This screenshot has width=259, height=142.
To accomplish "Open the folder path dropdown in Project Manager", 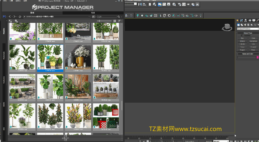I will click(89, 17).
